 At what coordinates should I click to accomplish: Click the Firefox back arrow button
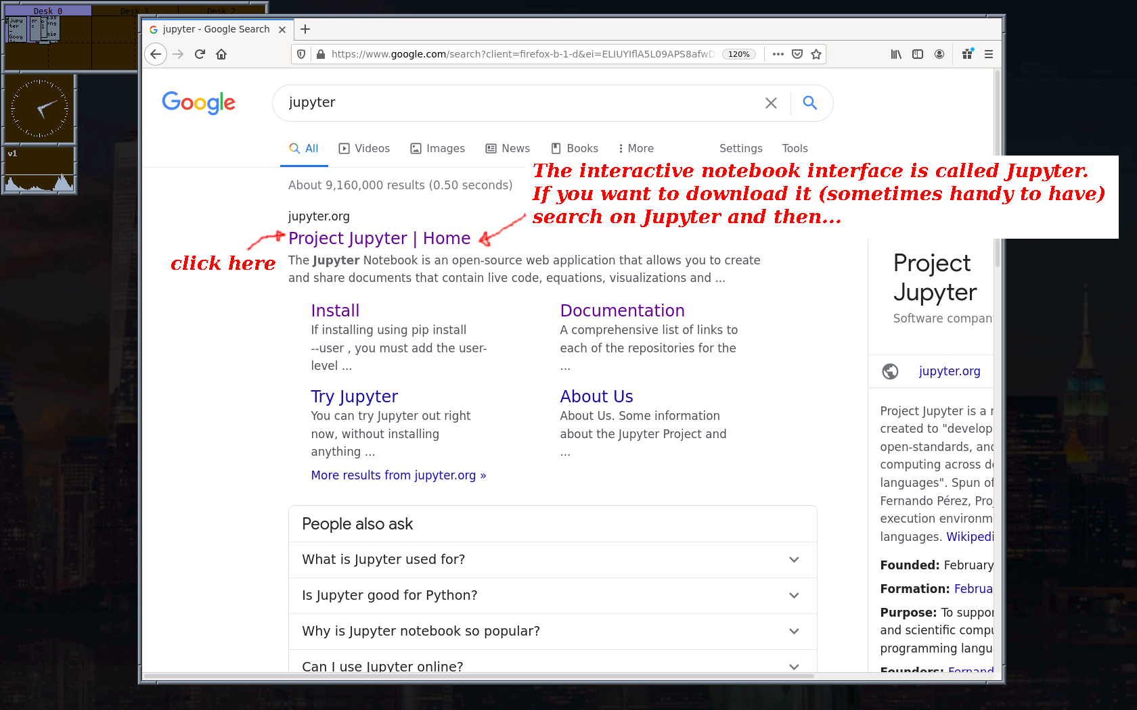coord(156,54)
